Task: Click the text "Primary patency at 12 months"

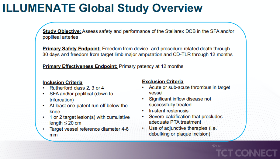Action: (151, 66)
